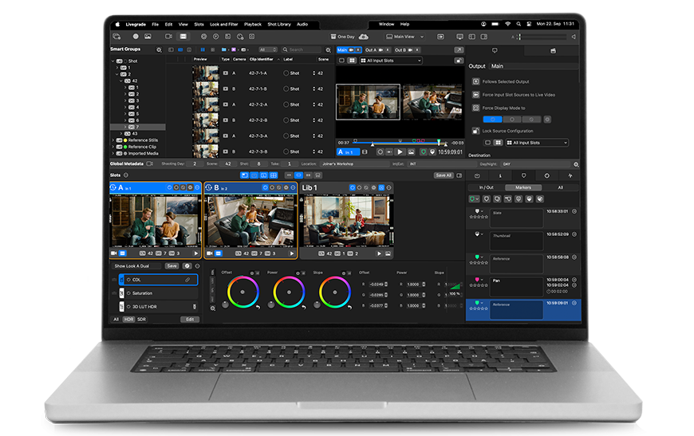This screenshot has width=694, height=436.
Task: Open Smart Groups search options magnifier icon
Action: (159, 50)
